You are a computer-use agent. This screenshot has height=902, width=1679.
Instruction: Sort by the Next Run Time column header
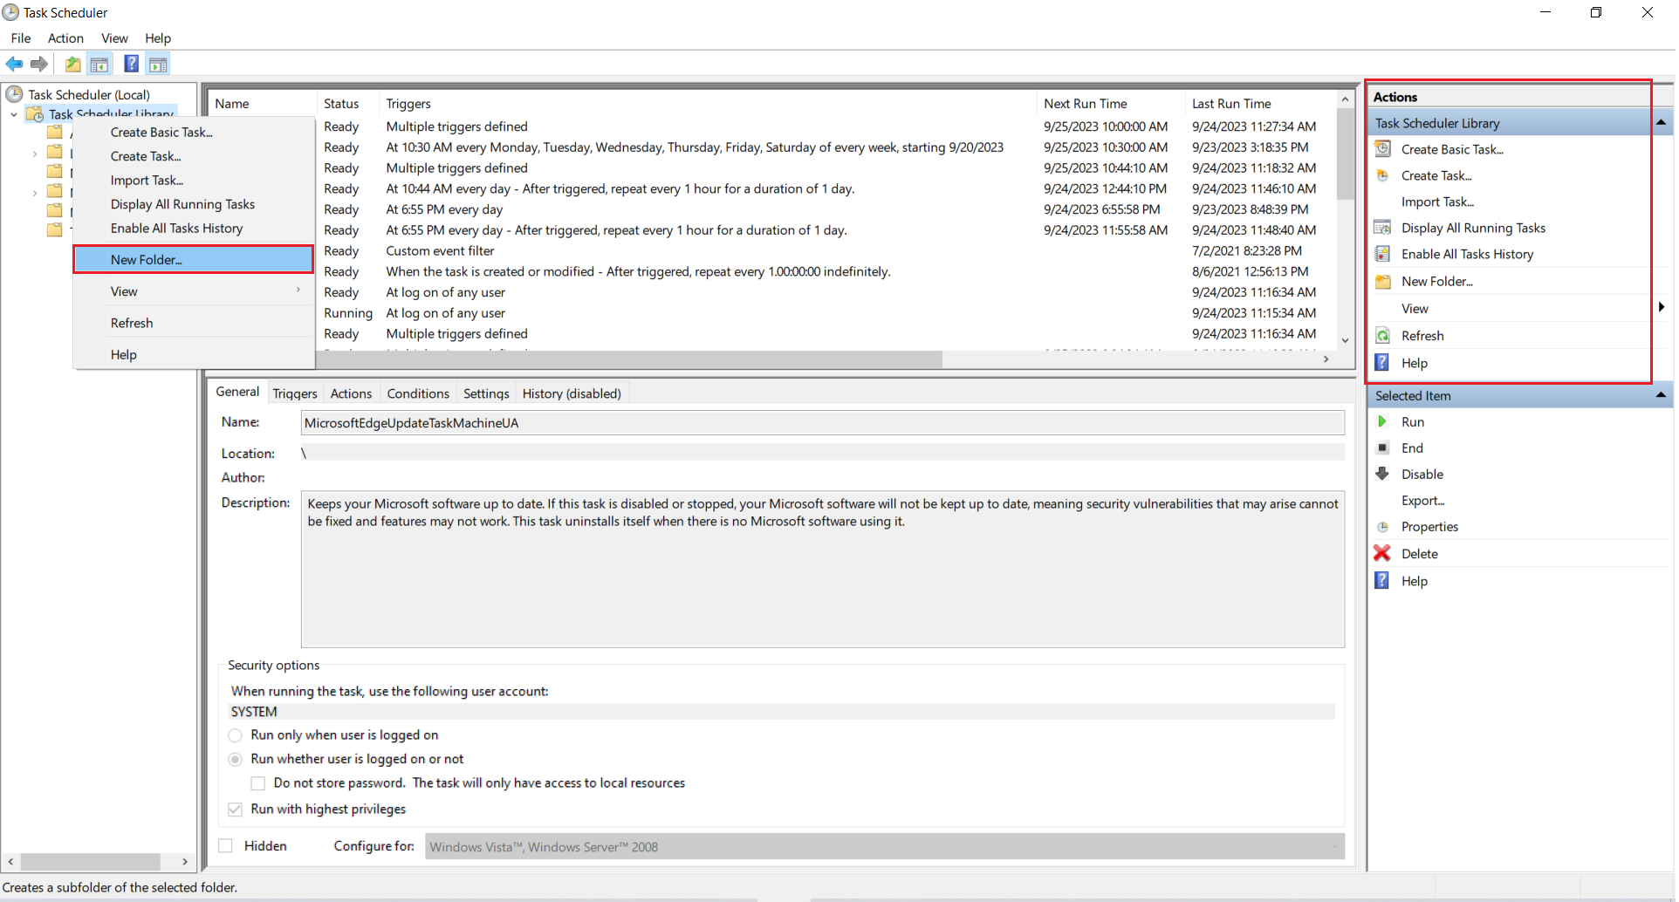[1111, 103]
